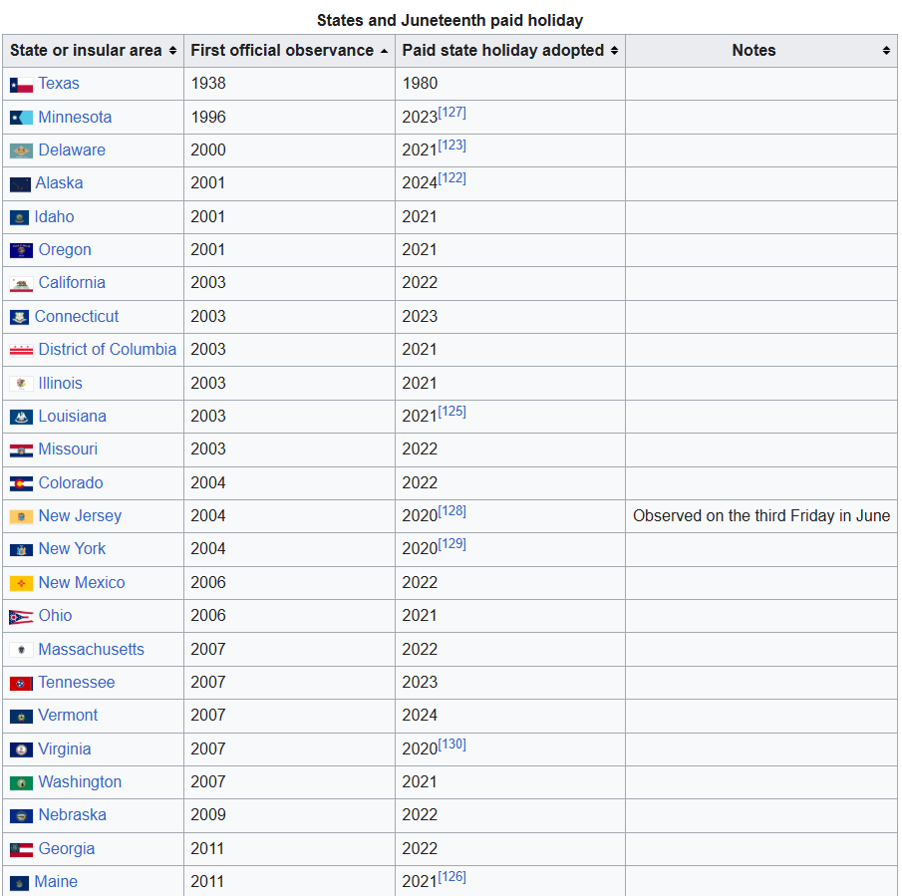Click the Washington state flag icon
The height and width of the screenshot is (896, 902).
point(21,782)
